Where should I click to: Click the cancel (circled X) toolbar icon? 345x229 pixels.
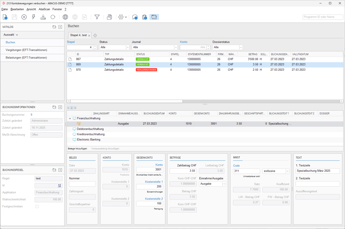click(24, 17)
